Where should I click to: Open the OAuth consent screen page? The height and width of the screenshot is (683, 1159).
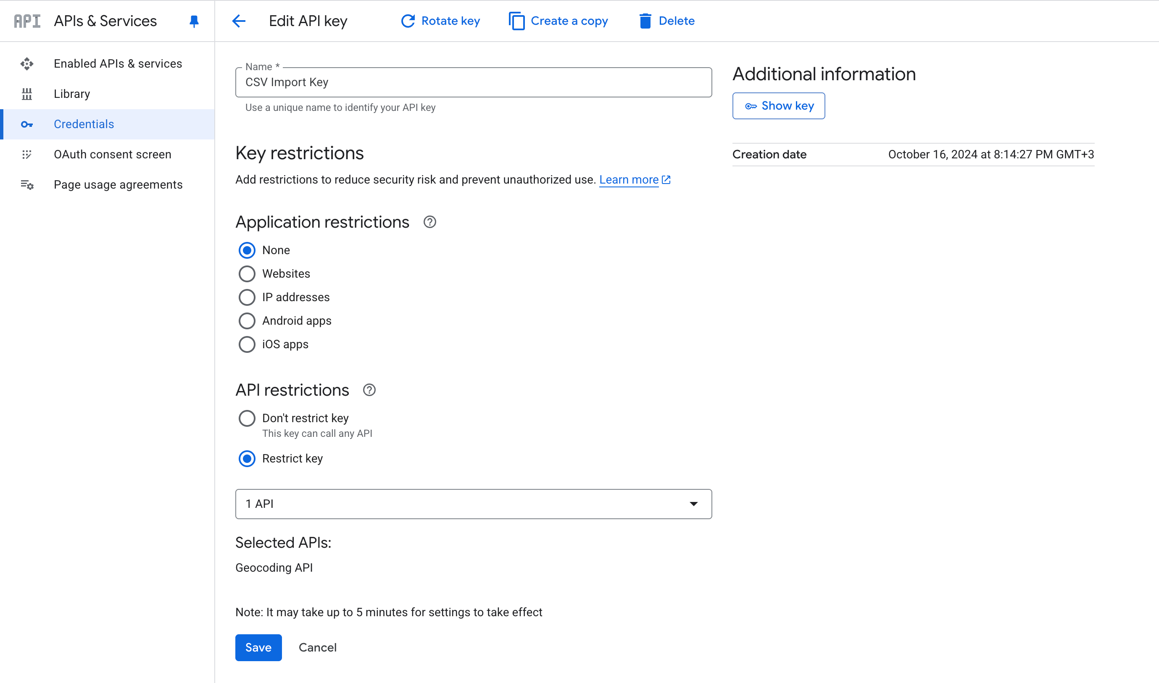(x=112, y=154)
